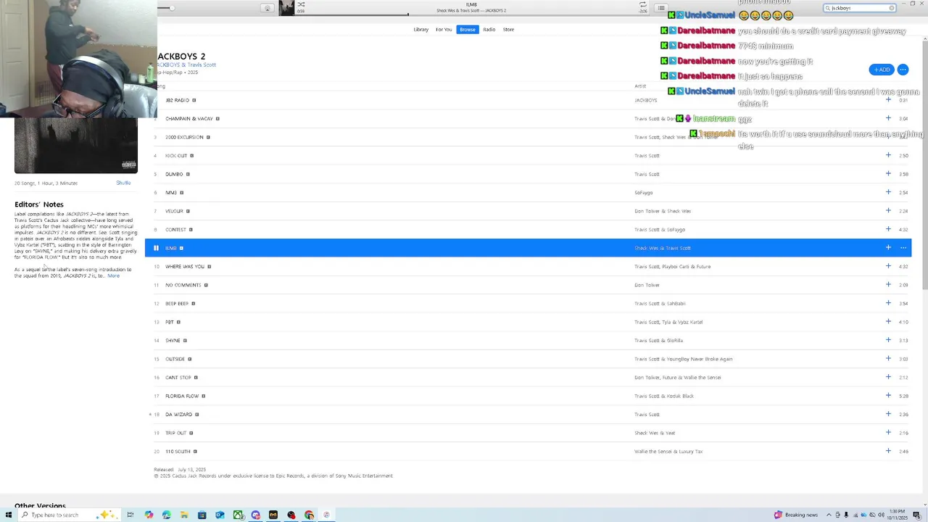
Task: Select the Browse tab
Action: pyautogui.click(x=468, y=30)
